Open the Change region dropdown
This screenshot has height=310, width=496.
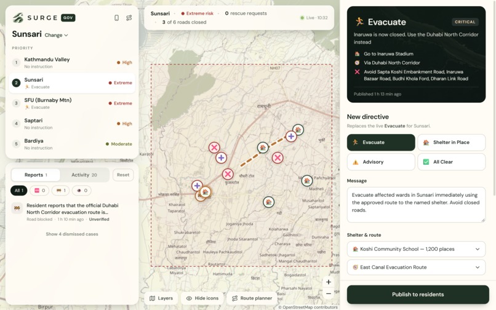pos(56,35)
